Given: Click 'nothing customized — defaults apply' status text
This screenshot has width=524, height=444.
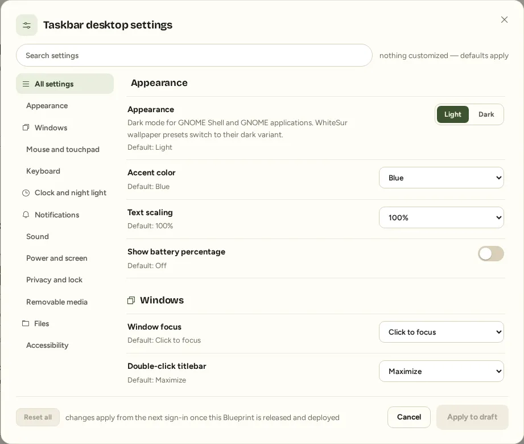Looking at the screenshot, I should [444, 56].
